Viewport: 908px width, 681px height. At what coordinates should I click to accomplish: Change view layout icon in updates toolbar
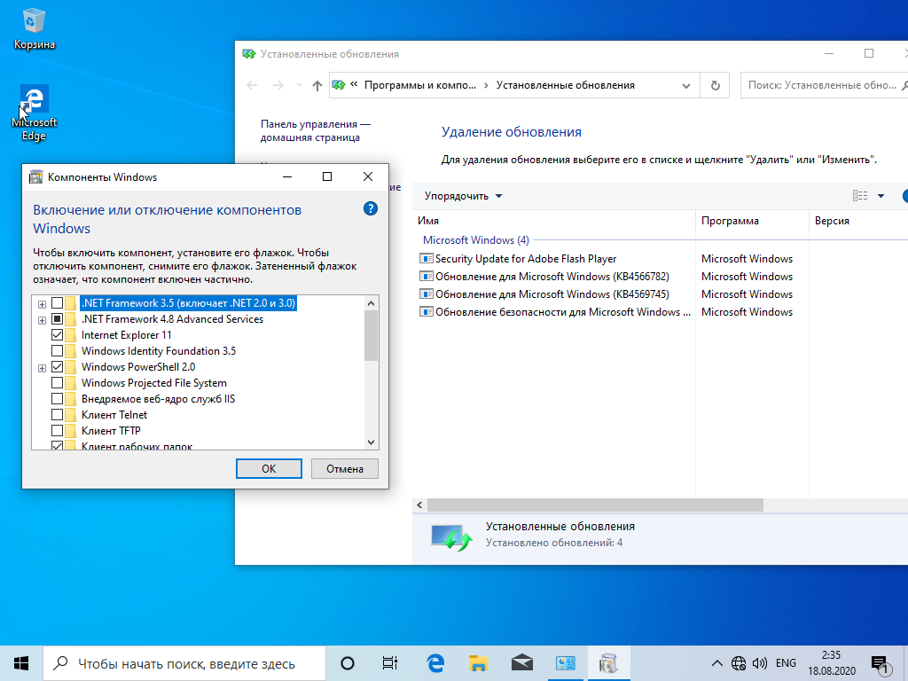(860, 196)
